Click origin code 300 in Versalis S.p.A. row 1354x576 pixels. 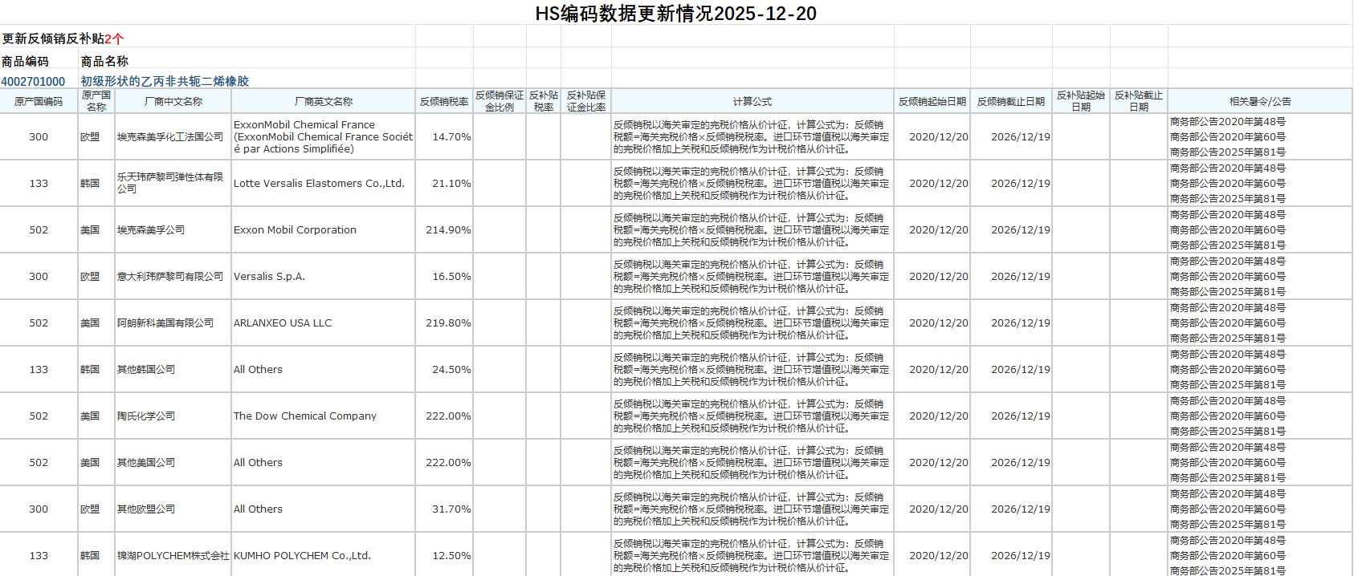point(39,277)
